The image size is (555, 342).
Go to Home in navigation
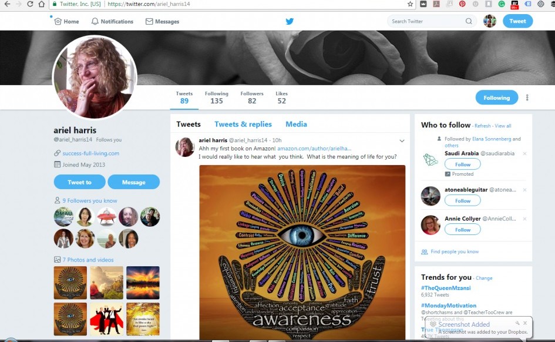(x=66, y=21)
